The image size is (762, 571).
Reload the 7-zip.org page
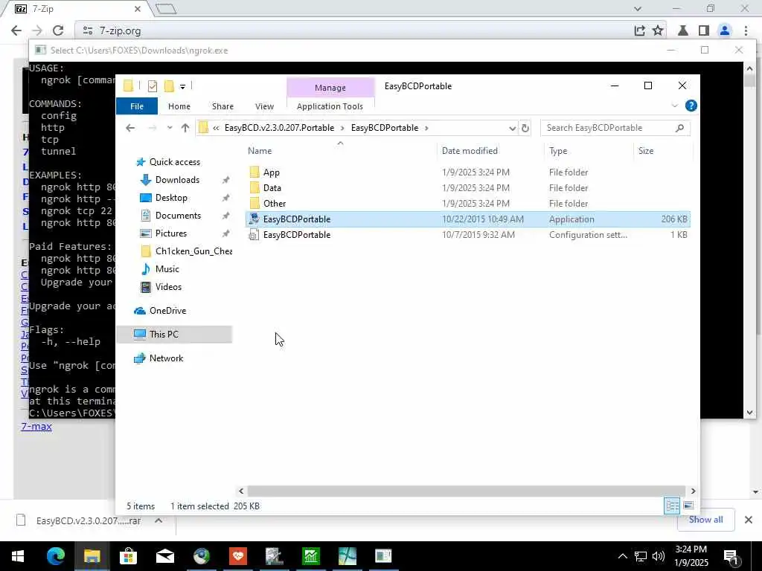[58, 30]
